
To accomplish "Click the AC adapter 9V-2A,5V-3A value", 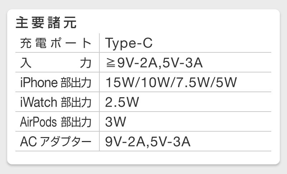I will [x=147, y=142].
